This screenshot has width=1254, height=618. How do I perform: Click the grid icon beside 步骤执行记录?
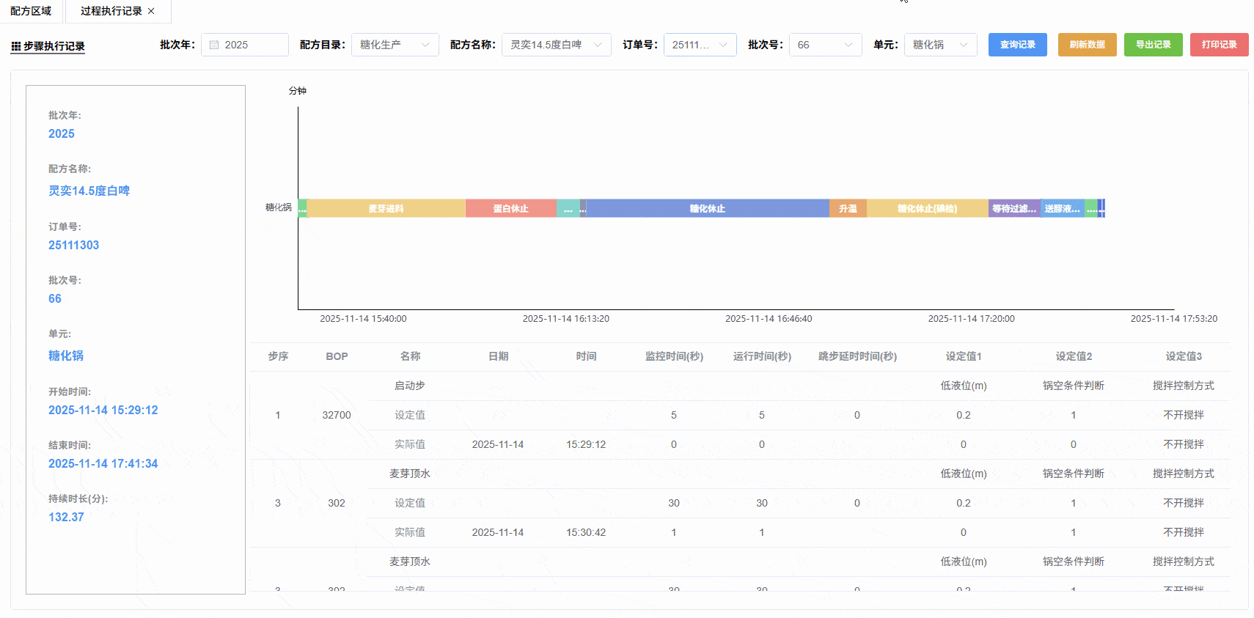(15, 46)
